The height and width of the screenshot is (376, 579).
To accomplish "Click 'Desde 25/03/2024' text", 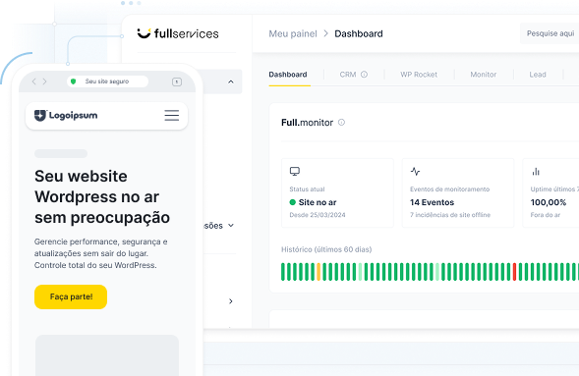I will coord(318,215).
